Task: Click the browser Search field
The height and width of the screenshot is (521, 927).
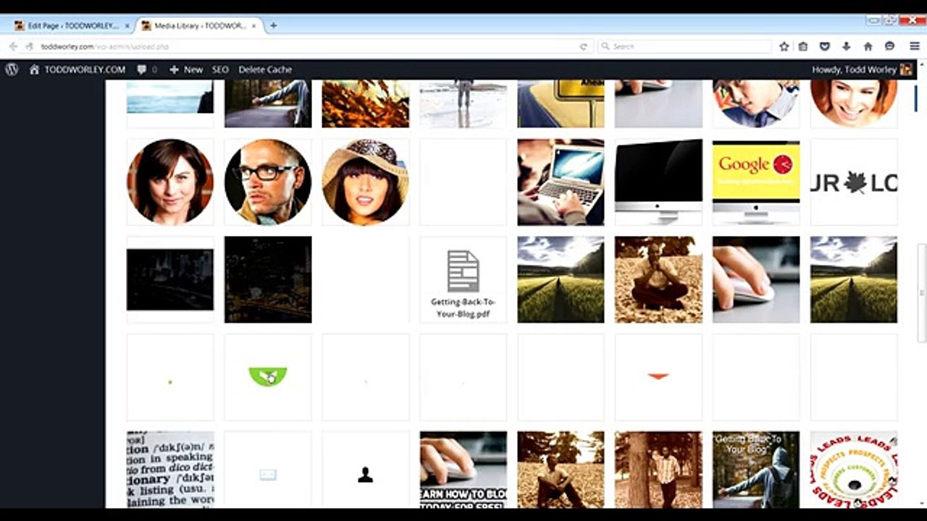Action: [x=684, y=46]
